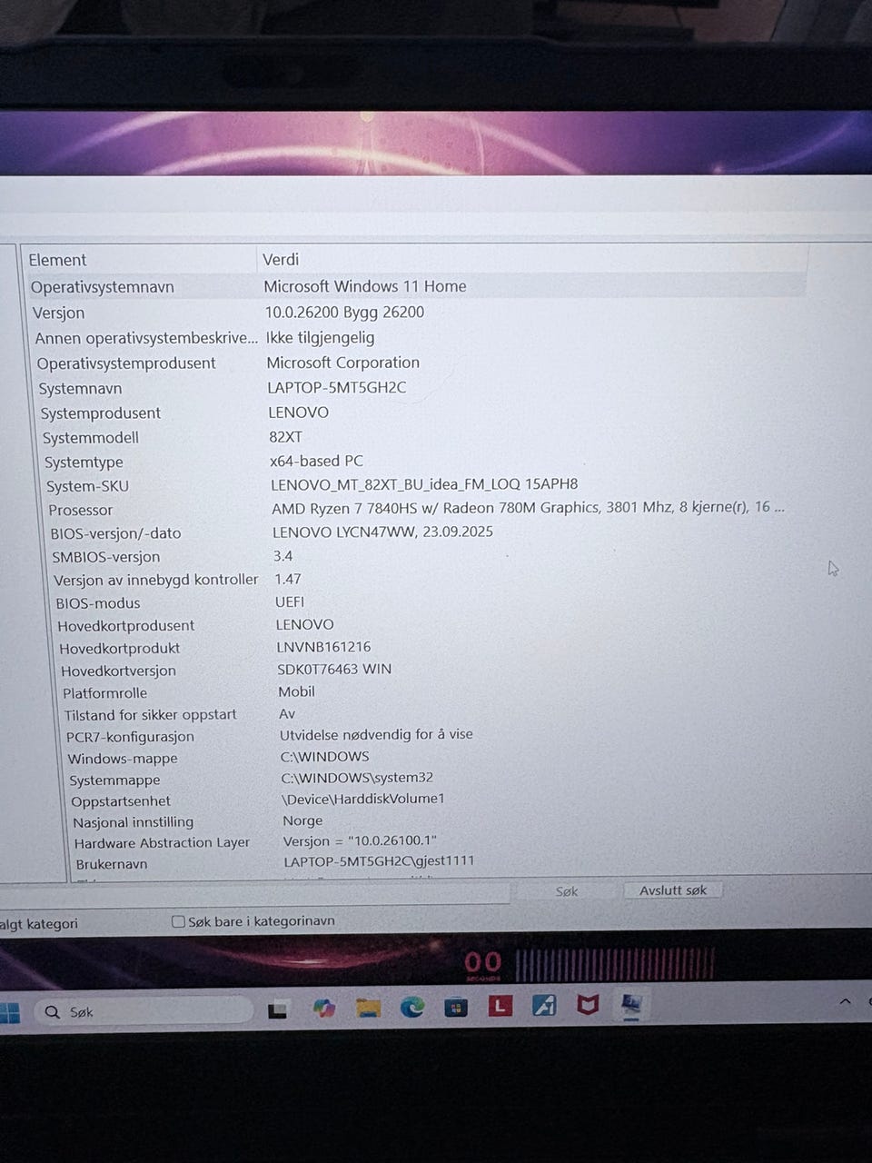The height and width of the screenshot is (1163, 872).
Task: Select the Versjon row
Action: (418, 313)
